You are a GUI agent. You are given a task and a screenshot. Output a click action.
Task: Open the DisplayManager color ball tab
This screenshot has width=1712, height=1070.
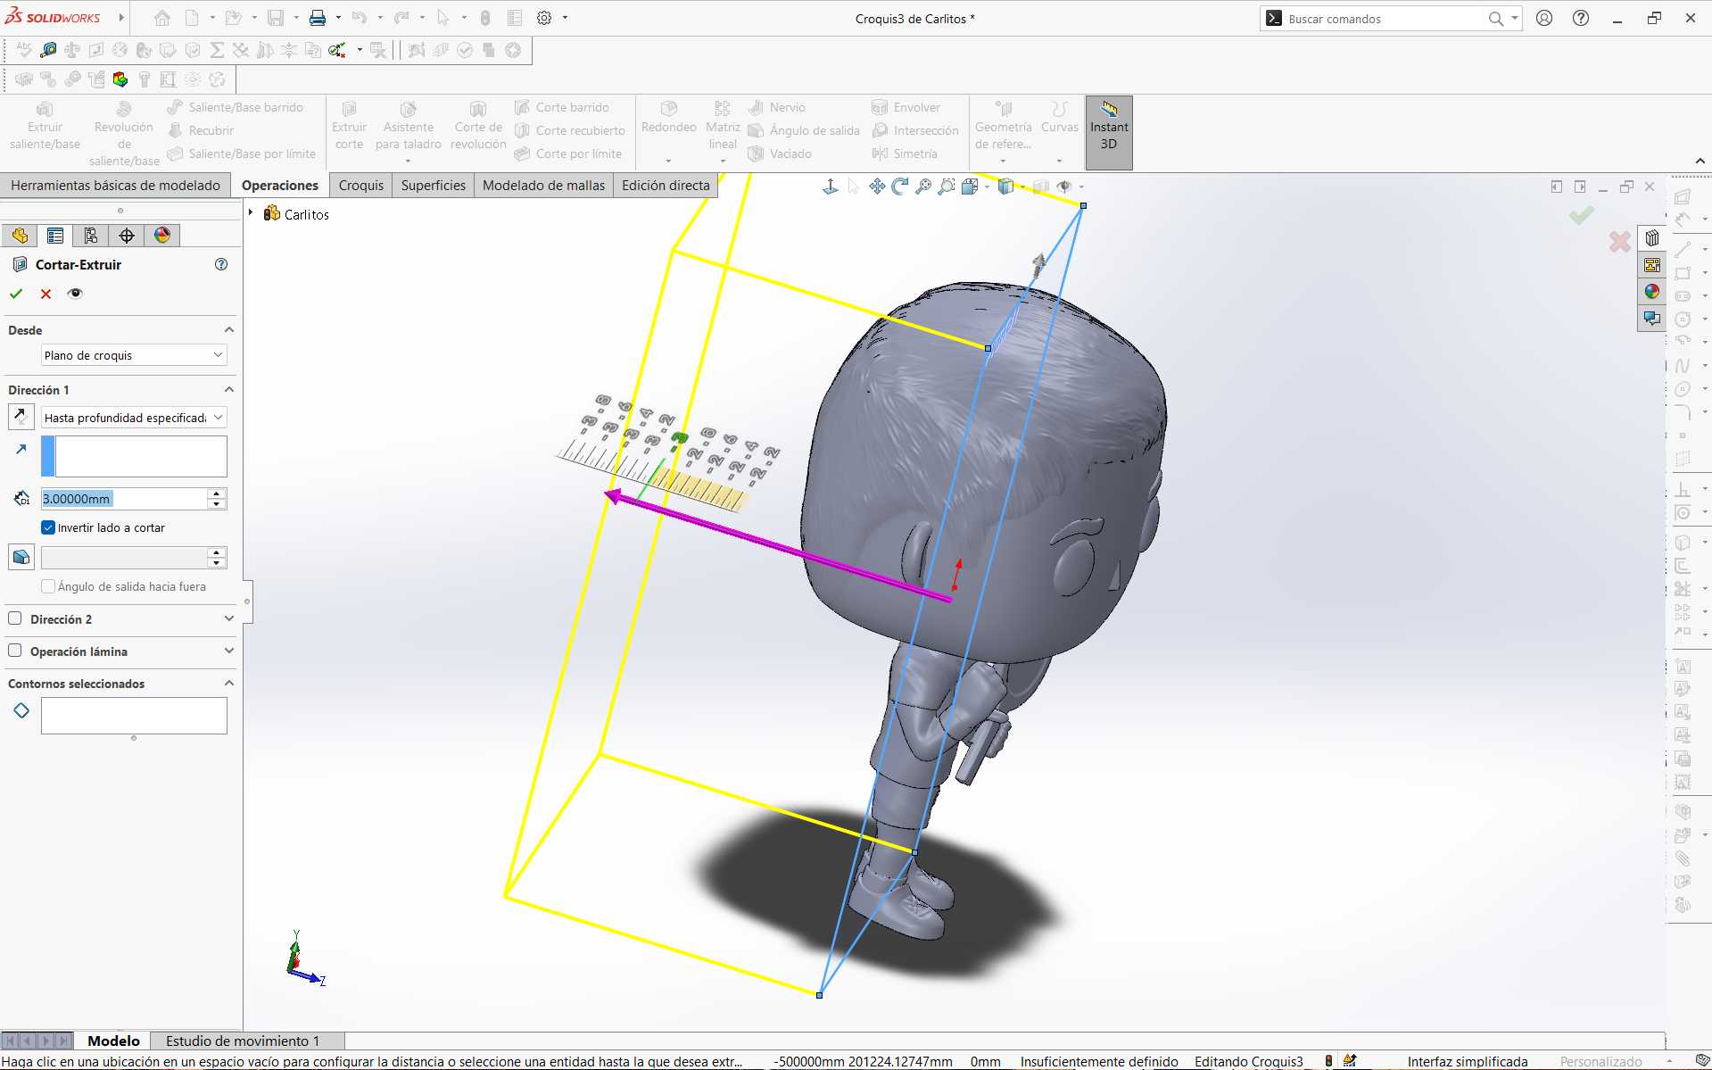click(162, 236)
